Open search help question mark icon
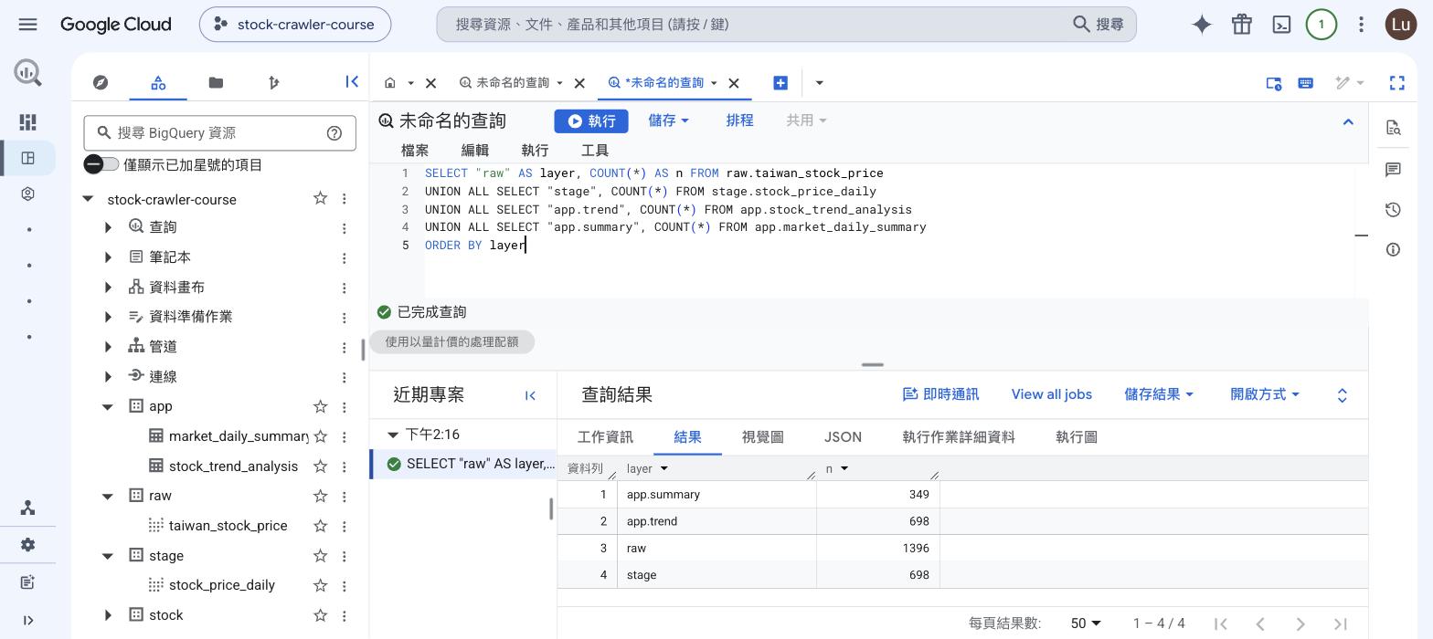The width and height of the screenshot is (1433, 639). [x=334, y=133]
